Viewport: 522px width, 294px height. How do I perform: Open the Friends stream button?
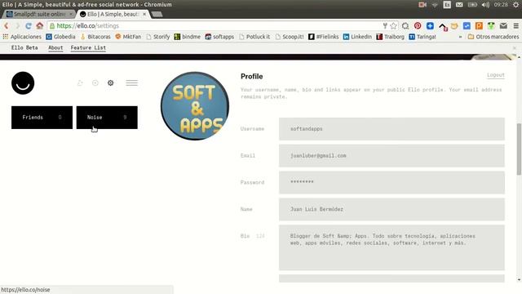pyautogui.click(x=42, y=118)
